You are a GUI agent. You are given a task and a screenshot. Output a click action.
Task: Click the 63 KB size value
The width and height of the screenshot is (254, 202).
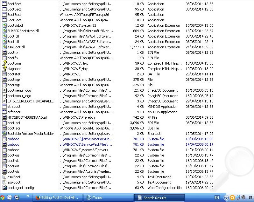[139, 188]
